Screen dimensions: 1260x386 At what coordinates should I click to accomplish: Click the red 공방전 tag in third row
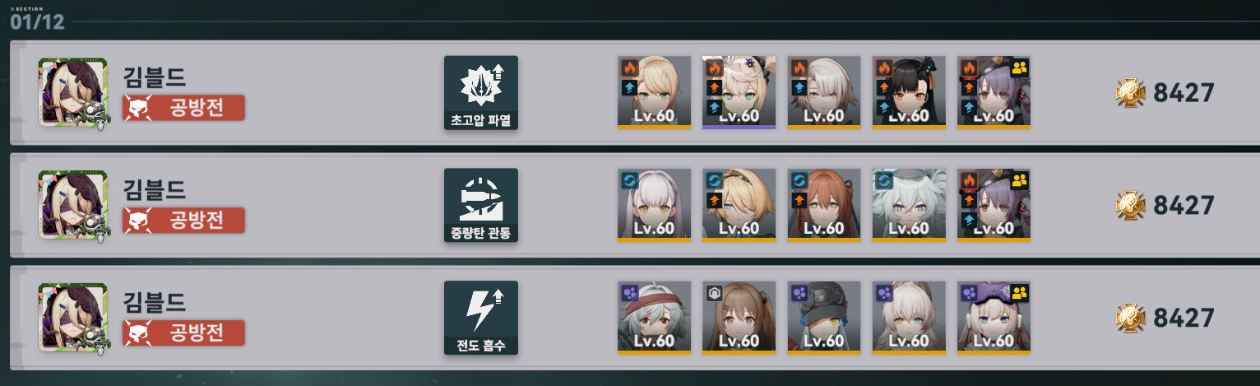point(184,333)
